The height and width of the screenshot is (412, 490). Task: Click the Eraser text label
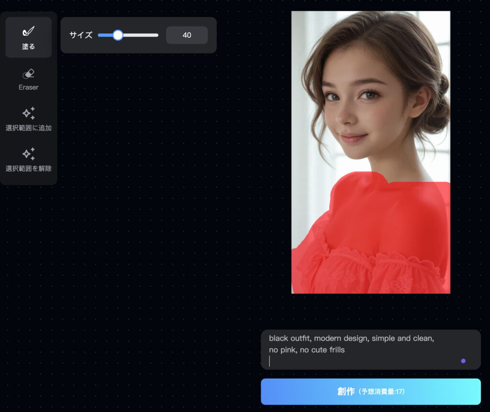click(29, 87)
